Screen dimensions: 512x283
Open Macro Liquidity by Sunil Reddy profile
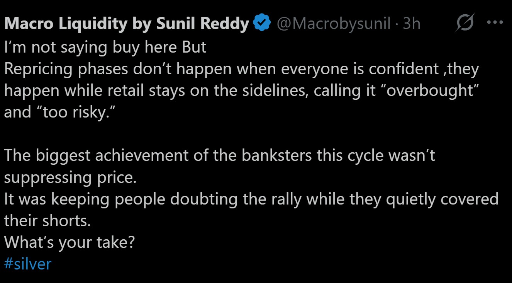click(127, 24)
